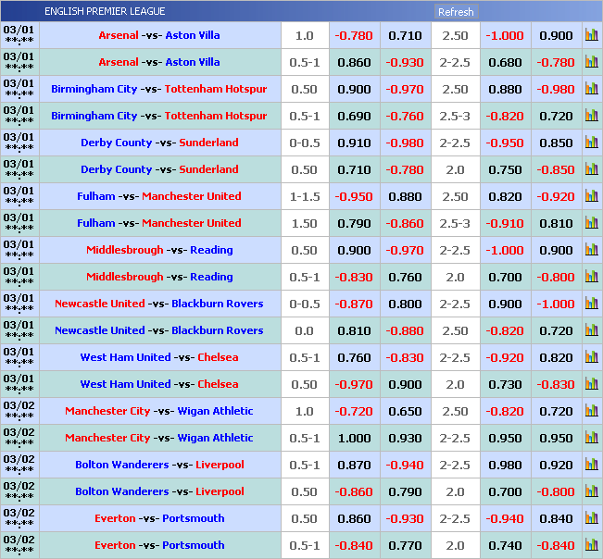Viewport: 603px width, 559px height.
Task: Pick -0.720 odds in Manchester City 1.0 row
Action: tap(354, 412)
